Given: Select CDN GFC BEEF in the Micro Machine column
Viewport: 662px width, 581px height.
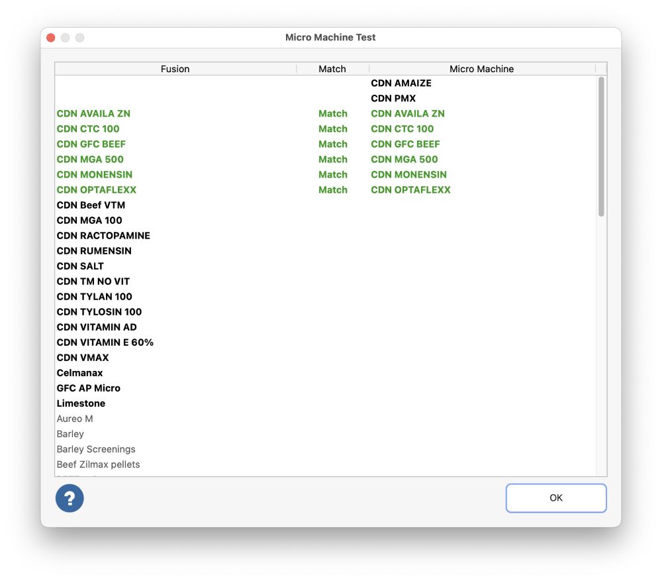Looking at the screenshot, I should pyautogui.click(x=405, y=144).
